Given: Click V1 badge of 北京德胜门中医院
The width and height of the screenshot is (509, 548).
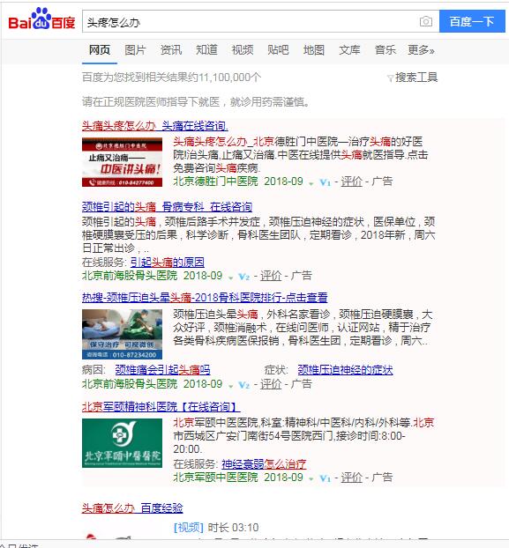Looking at the screenshot, I should tap(325, 182).
